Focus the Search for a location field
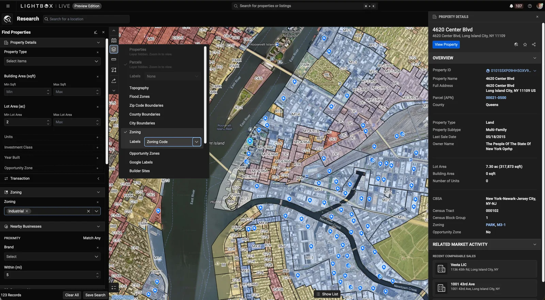 coord(87,19)
